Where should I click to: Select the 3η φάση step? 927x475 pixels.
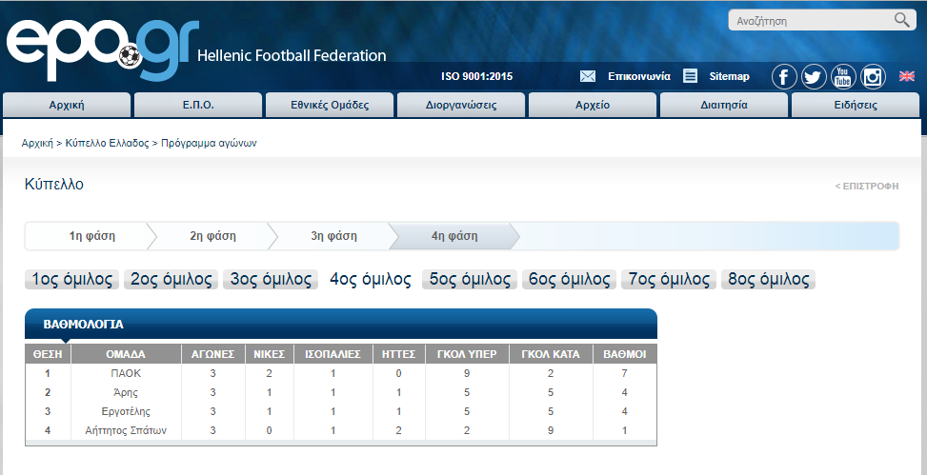point(334,236)
